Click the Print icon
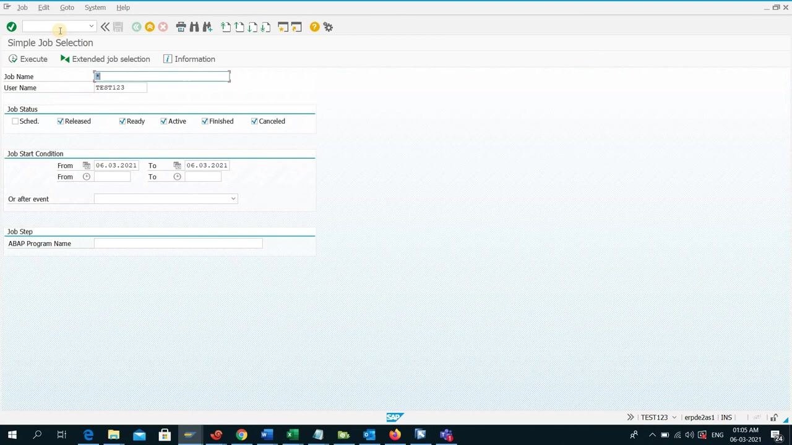This screenshot has width=792, height=445. [181, 27]
